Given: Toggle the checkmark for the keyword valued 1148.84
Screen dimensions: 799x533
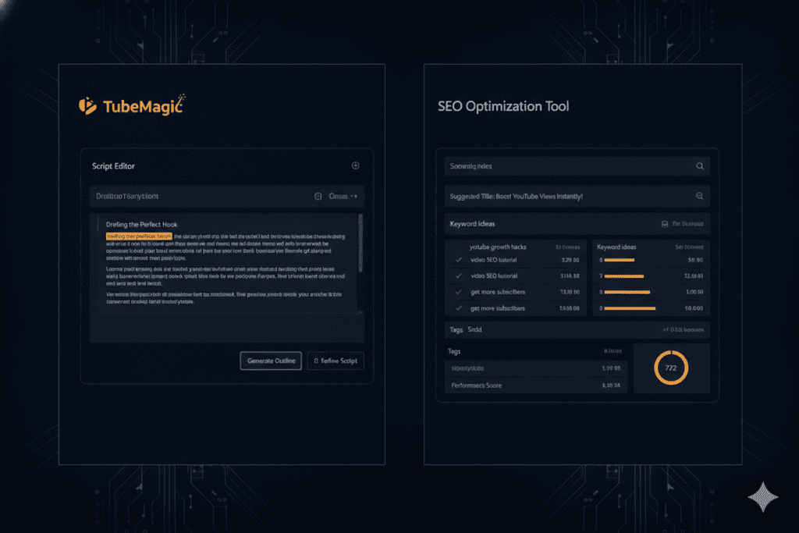Looking at the screenshot, I should (x=459, y=275).
